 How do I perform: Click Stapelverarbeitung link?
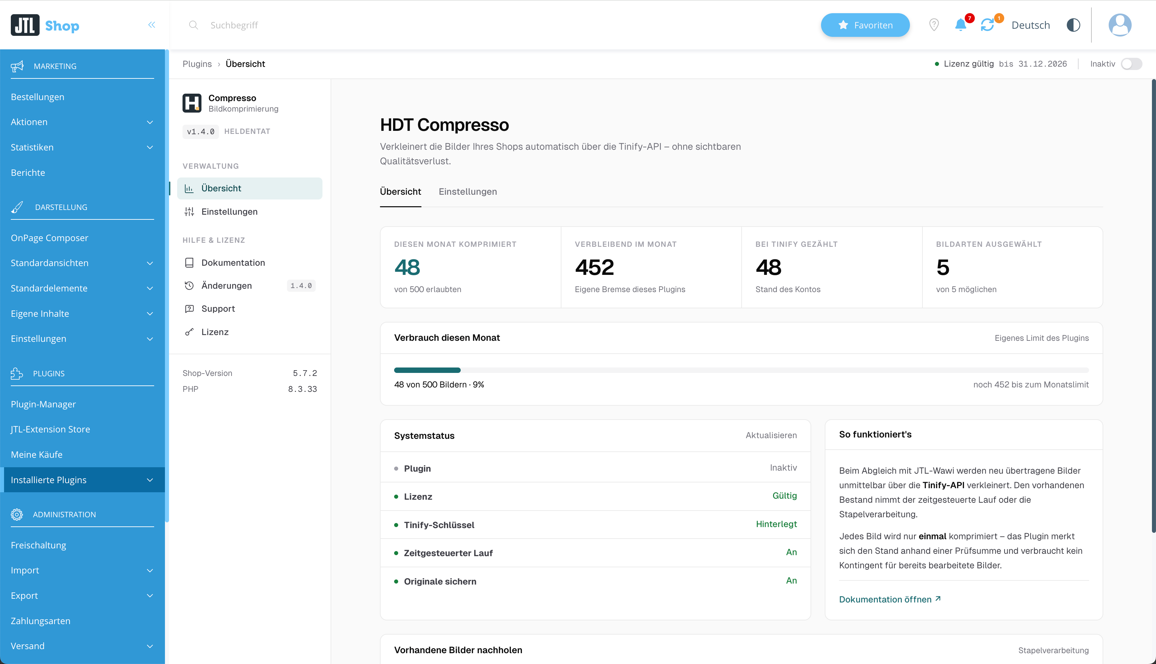1053,650
